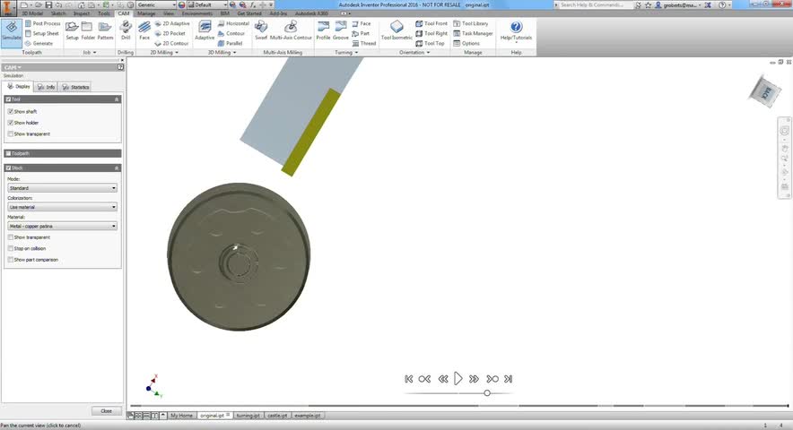Image resolution: width=793 pixels, height=430 pixels.
Task: Open the stock Mode dropdown
Action: point(62,188)
